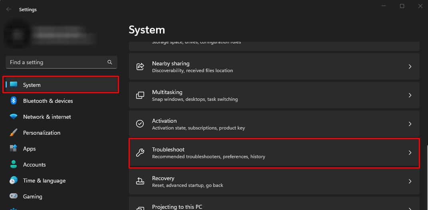
Task: Open Time & language settings
Action: coord(61,181)
